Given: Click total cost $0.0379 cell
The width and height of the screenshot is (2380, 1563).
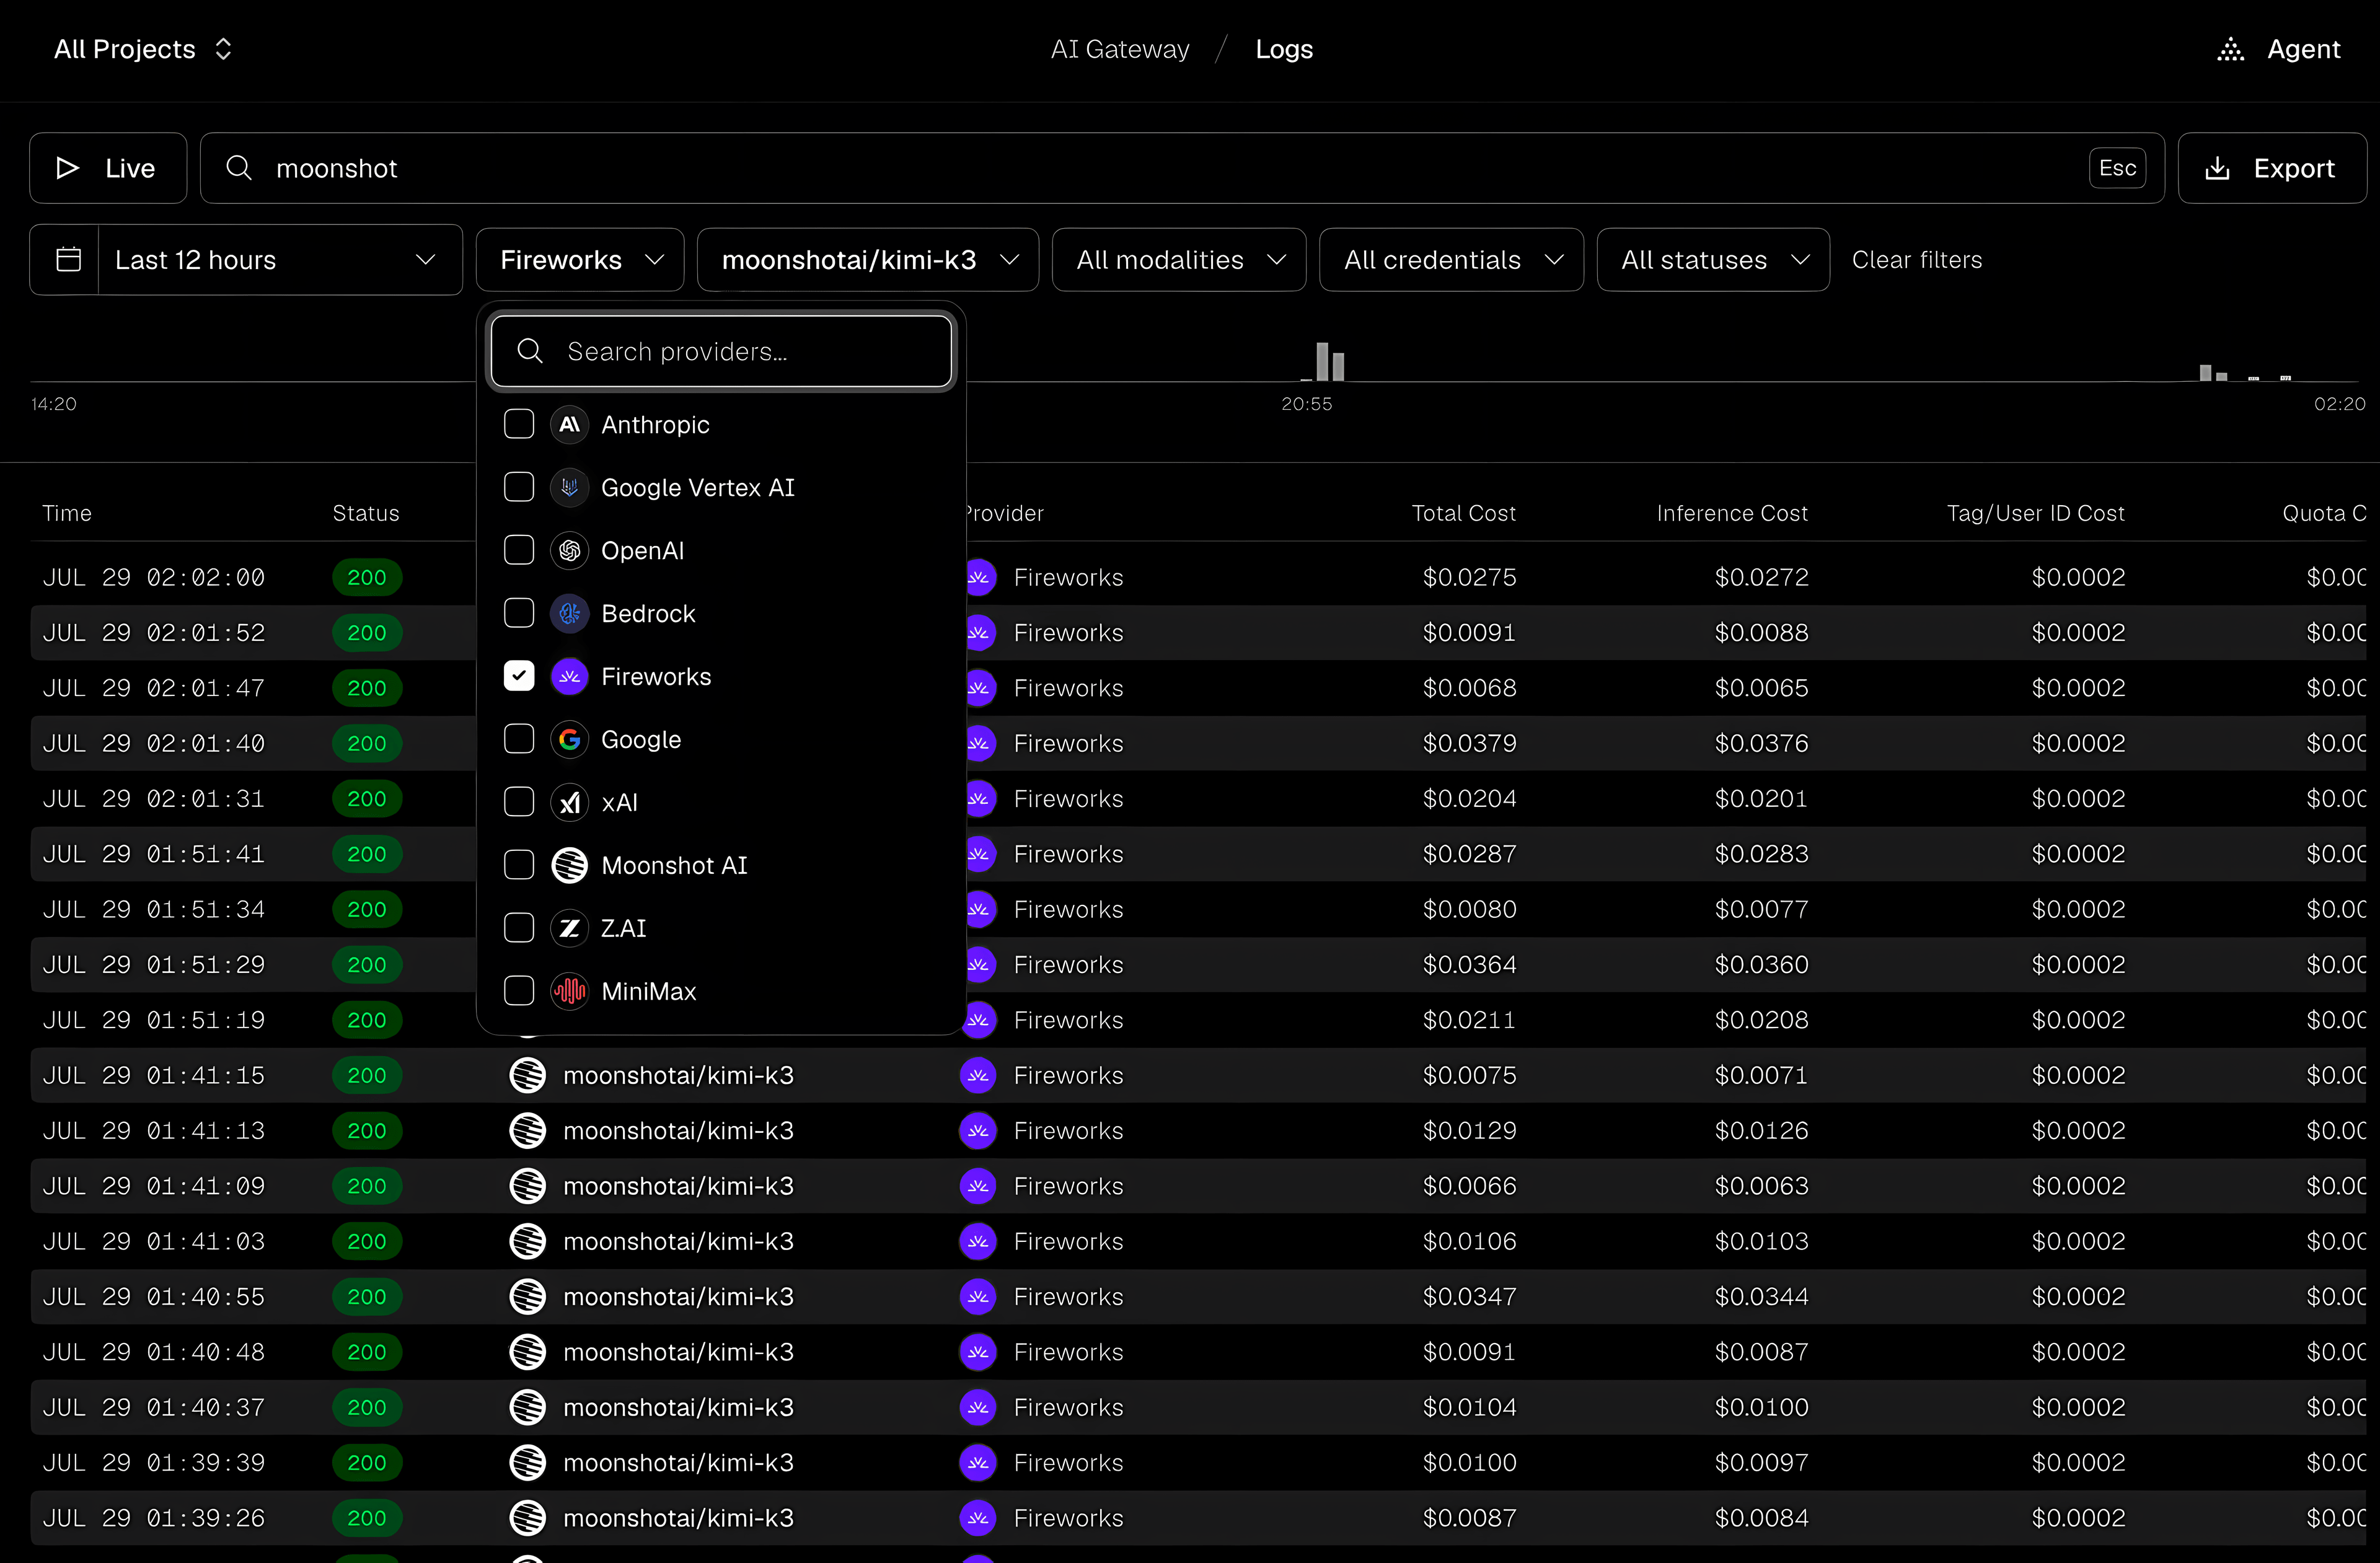Looking at the screenshot, I should tap(1469, 744).
